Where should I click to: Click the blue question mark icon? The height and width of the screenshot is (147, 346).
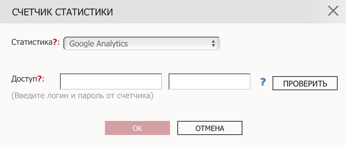263,82
